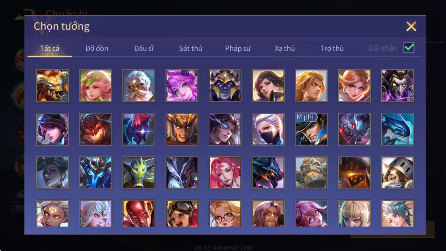The height and width of the screenshot is (251, 446).
Task: Select the red Flash superhero portrait
Action: point(139,213)
